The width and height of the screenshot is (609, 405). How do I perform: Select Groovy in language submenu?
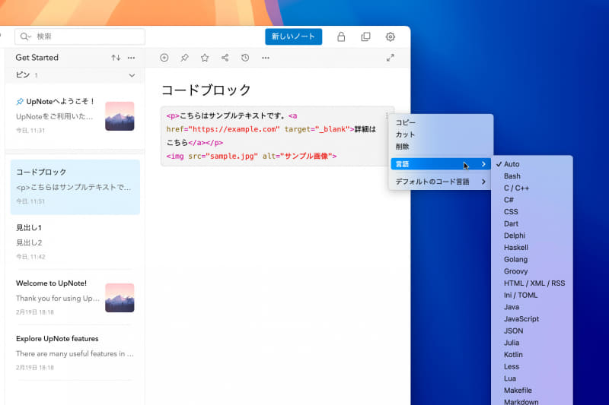tap(531, 271)
